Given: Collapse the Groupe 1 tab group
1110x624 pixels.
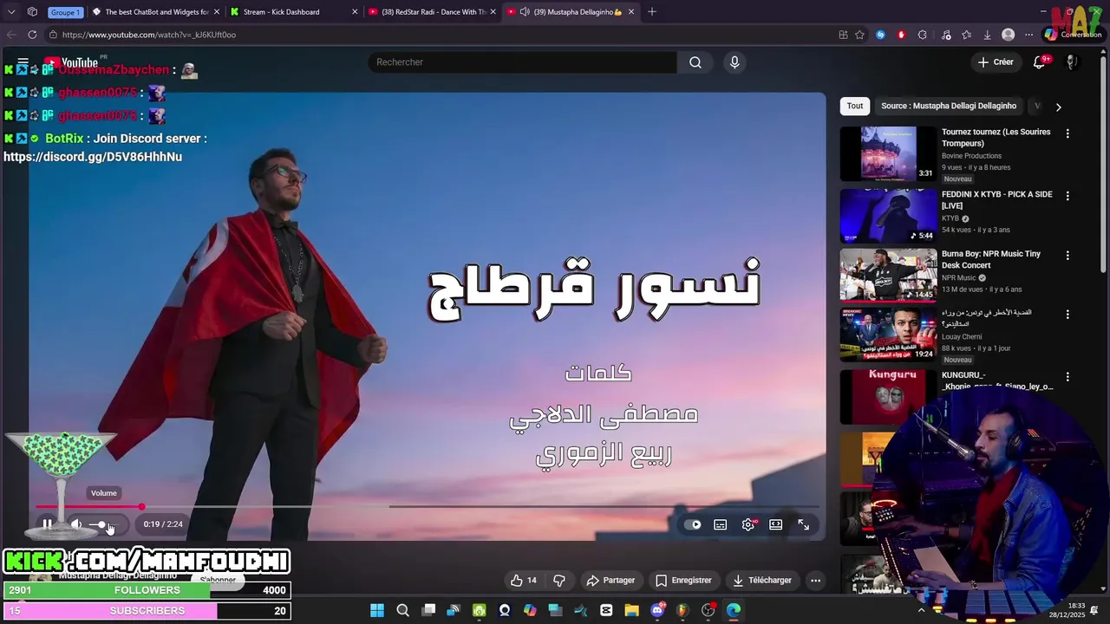Looking at the screenshot, I should point(64,12).
